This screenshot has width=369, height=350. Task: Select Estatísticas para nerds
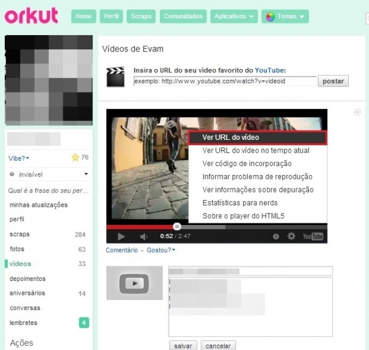point(258,203)
